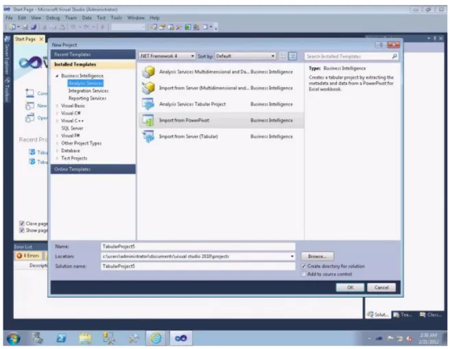
Task: Switch template list to medium icons view
Action: (292, 56)
